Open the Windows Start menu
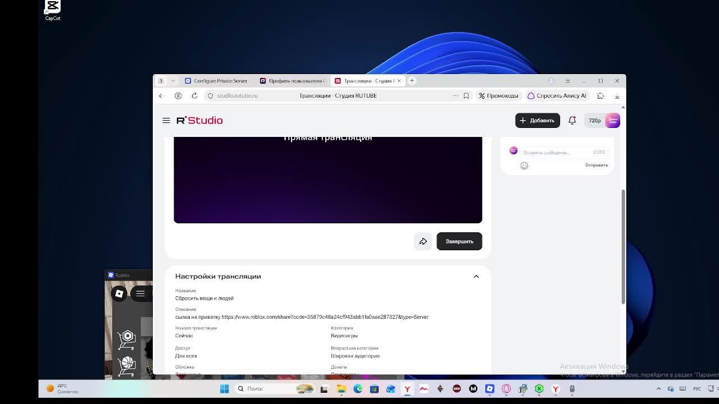This screenshot has height=404, width=719. [x=225, y=389]
